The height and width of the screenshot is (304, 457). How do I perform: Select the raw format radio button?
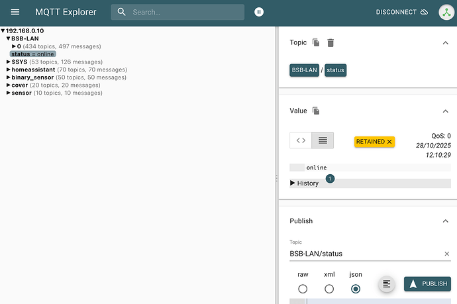[x=303, y=289]
